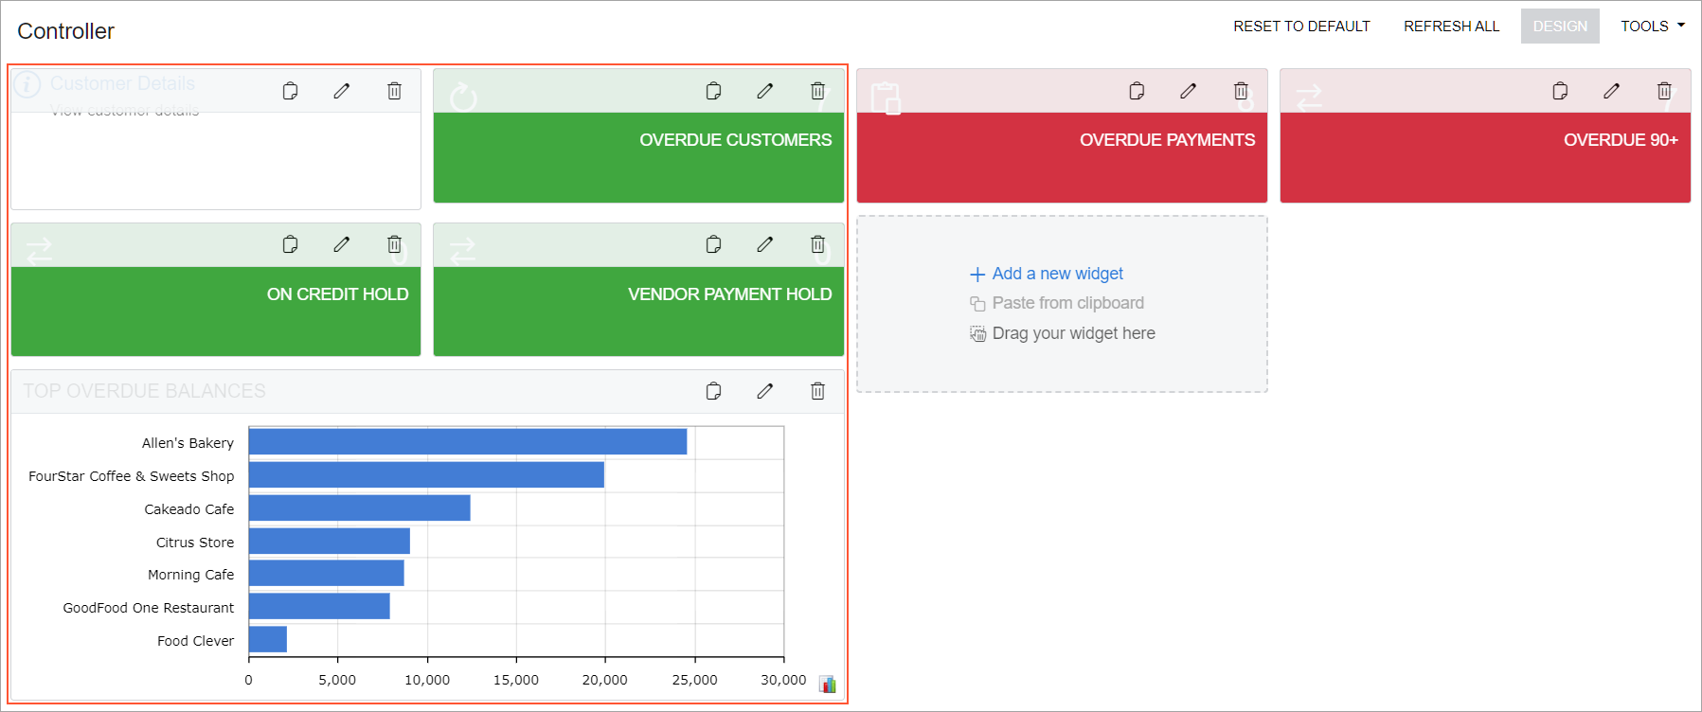
Task: Copy the Overdue 90+ widget
Action: pyautogui.click(x=1560, y=91)
